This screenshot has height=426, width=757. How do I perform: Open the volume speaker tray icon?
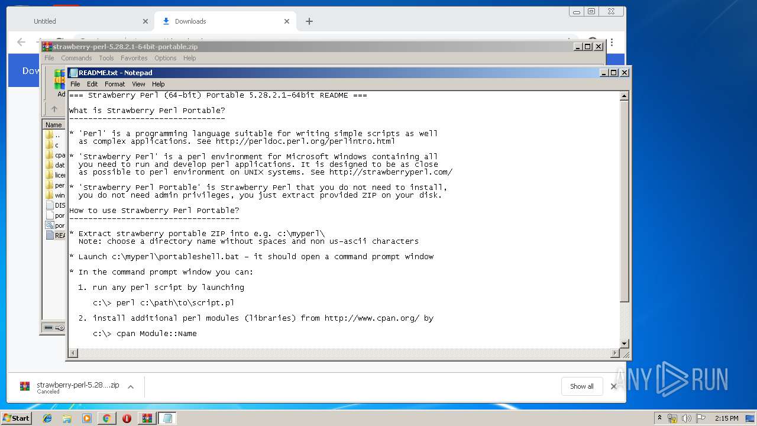pyautogui.click(x=687, y=418)
